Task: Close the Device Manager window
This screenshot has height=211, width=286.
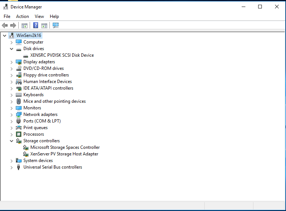Action: [277, 7]
